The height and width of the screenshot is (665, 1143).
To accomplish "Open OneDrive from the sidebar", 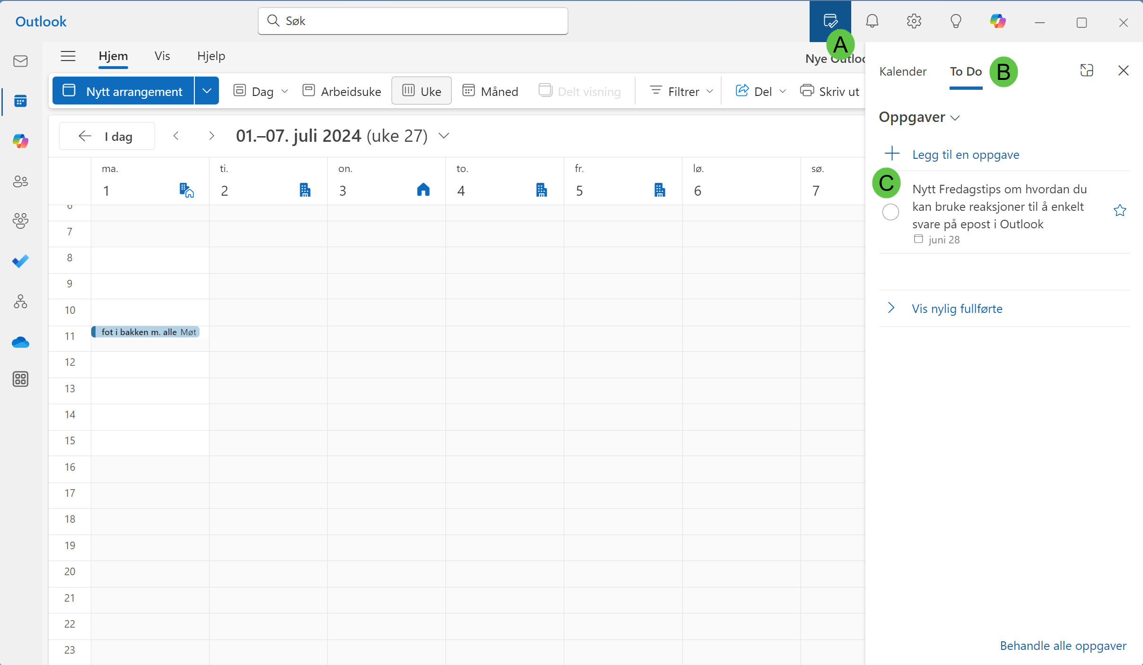I will [20, 342].
